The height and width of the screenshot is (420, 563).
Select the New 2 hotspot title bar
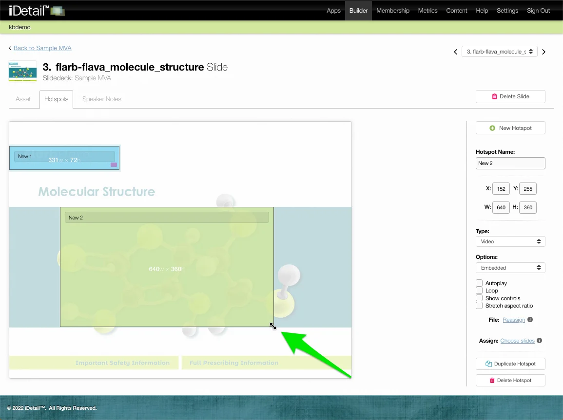pyautogui.click(x=167, y=218)
